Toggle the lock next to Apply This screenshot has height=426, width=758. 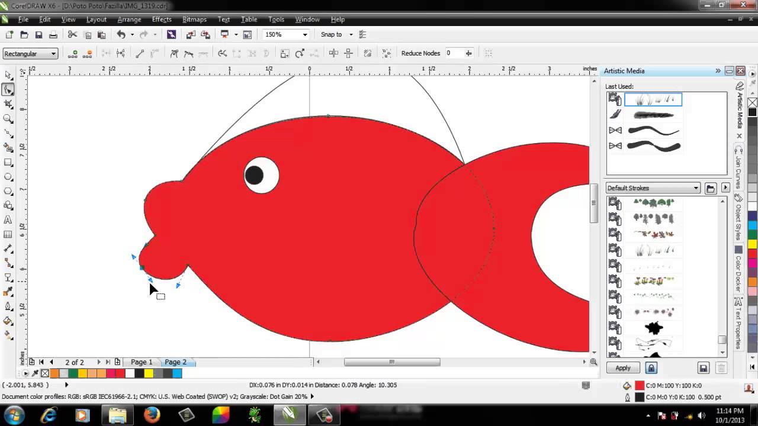pyautogui.click(x=651, y=368)
